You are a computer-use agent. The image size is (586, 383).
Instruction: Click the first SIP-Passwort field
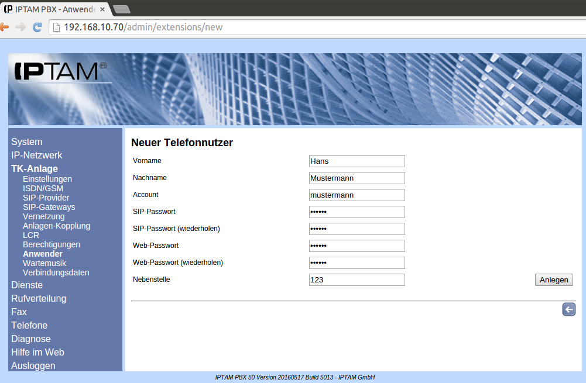(357, 212)
